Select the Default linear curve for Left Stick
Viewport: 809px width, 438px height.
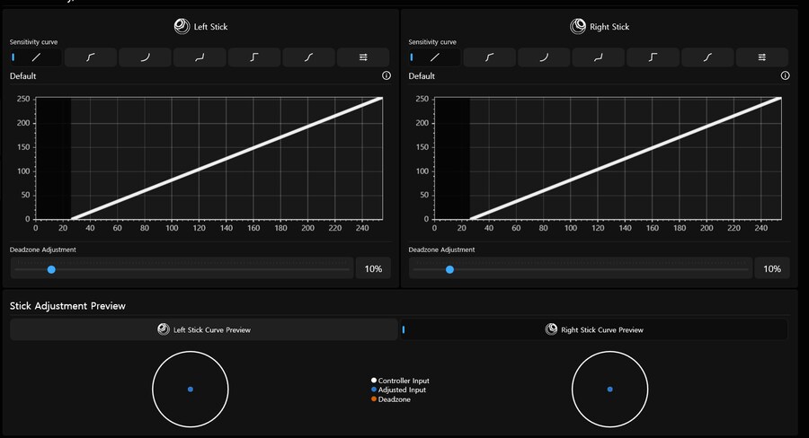[36, 57]
